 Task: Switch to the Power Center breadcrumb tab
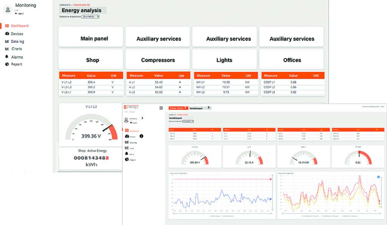coord(178,108)
